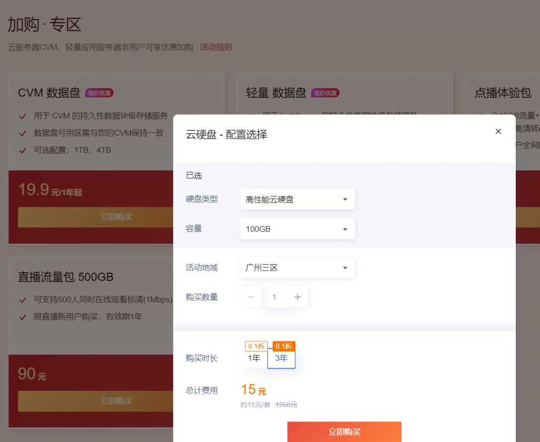The width and height of the screenshot is (540, 442).
Task: Click 立即购买 under CVM 数据盘
Action: 116,217
